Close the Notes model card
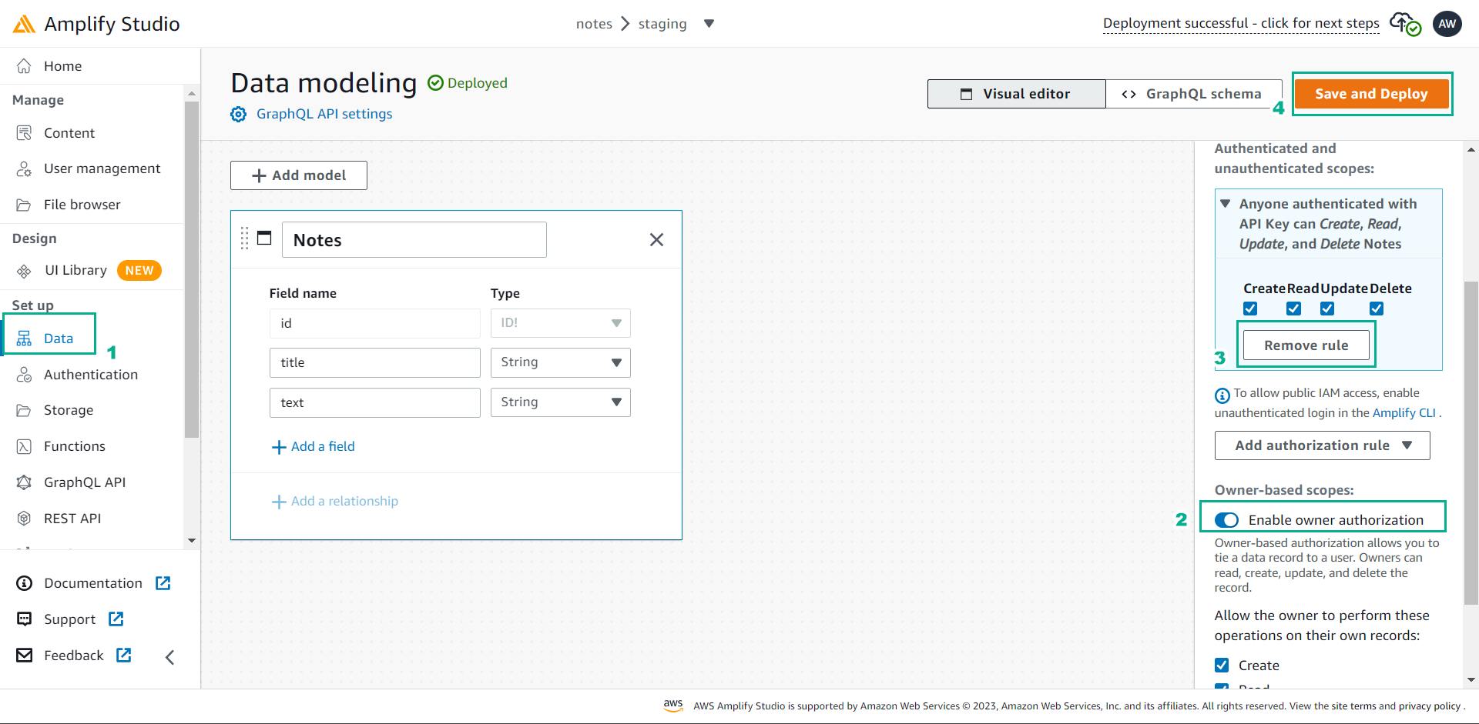The width and height of the screenshot is (1479, 724). tap(656, 240)
